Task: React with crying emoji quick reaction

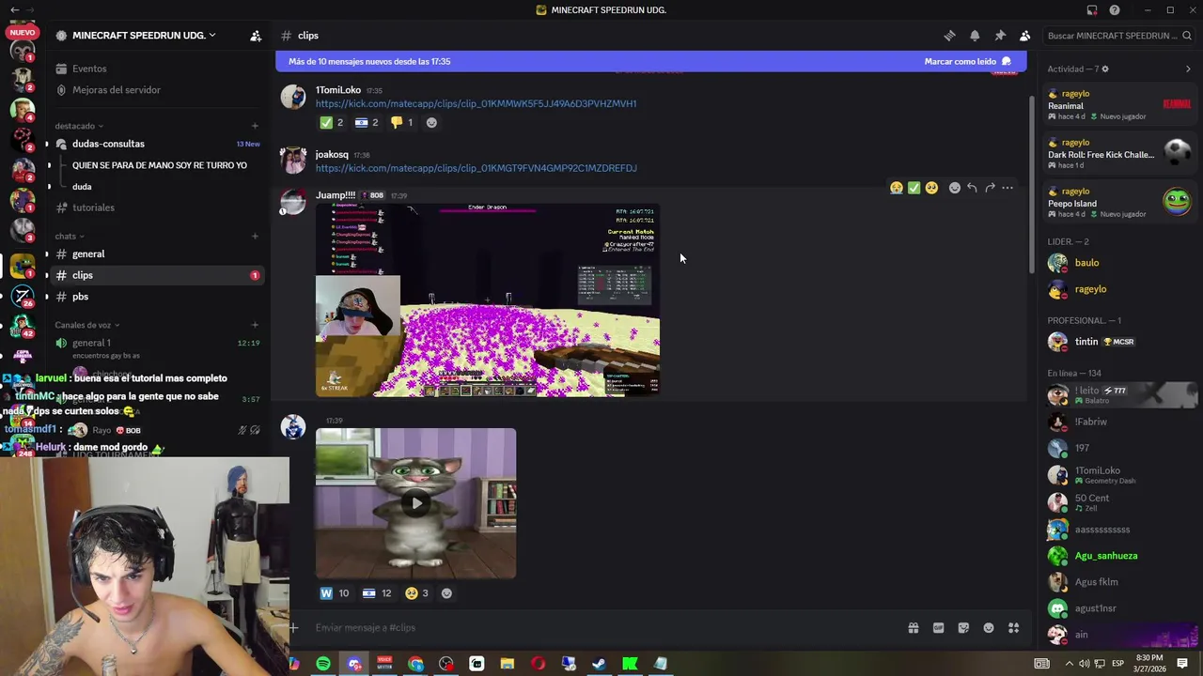Action: click(x=897, y=188)
